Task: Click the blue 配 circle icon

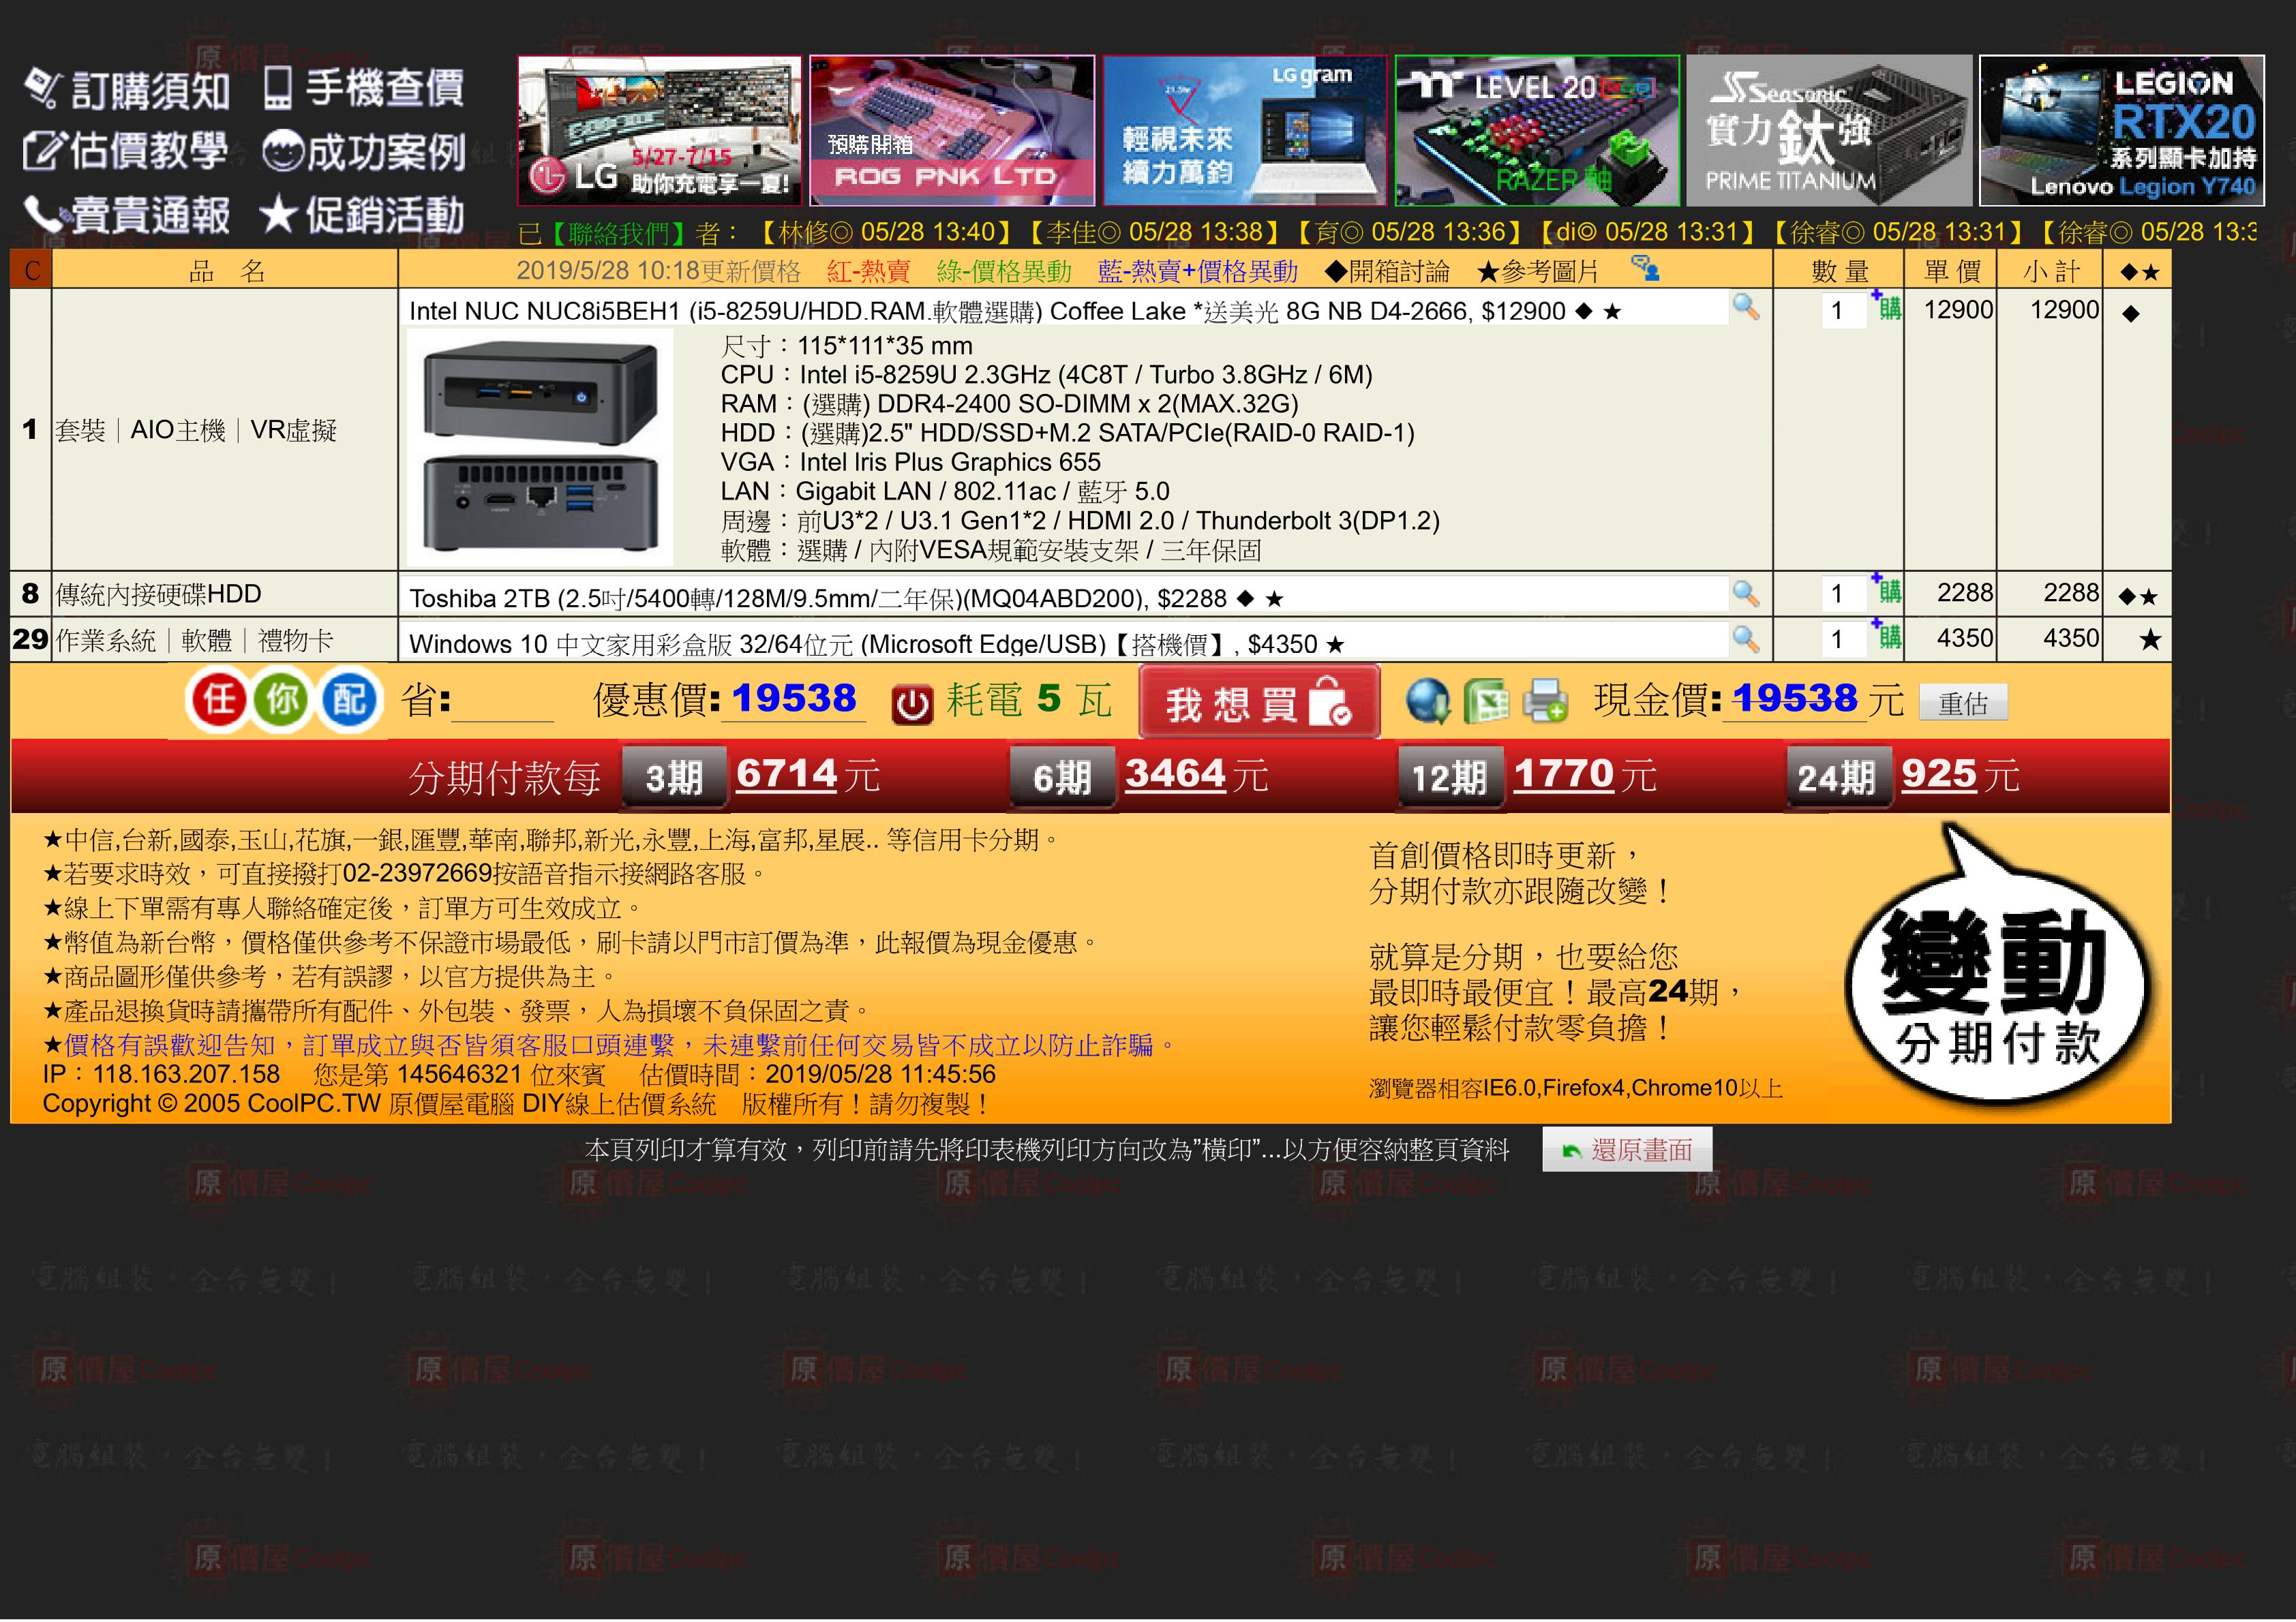Action: [x=349, y=700]
